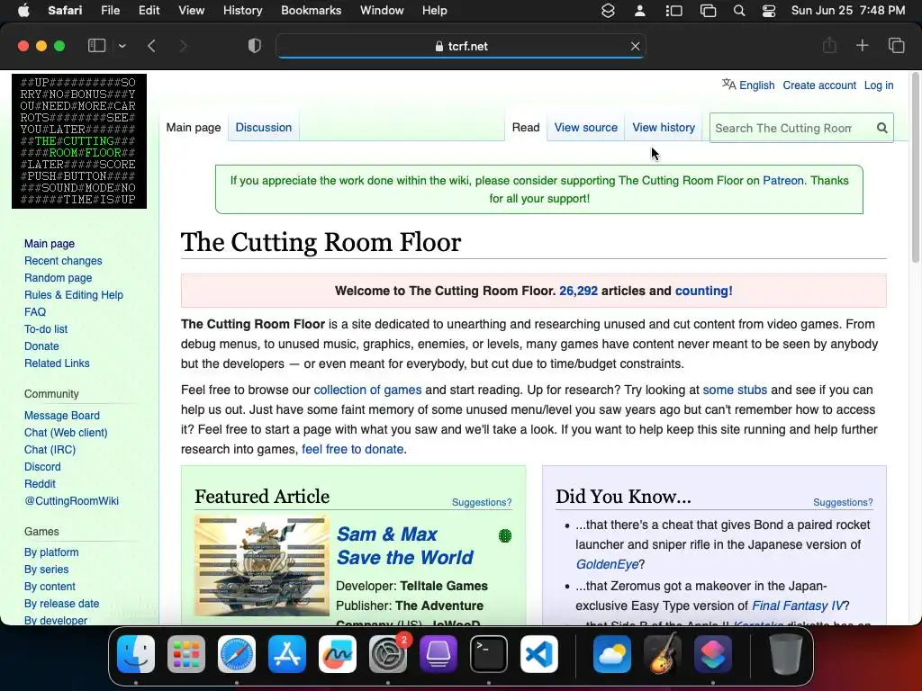Screen dimensions: 922x691
Task: Click the Stage Manager menu bar icon
Action: [x=673, y=11]
